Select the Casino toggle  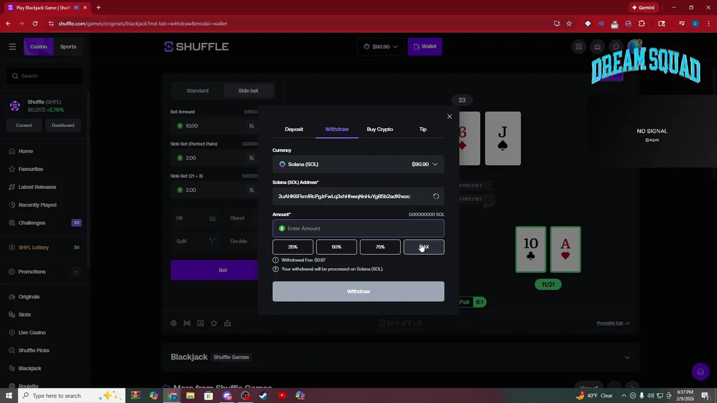tap(39, 46)
